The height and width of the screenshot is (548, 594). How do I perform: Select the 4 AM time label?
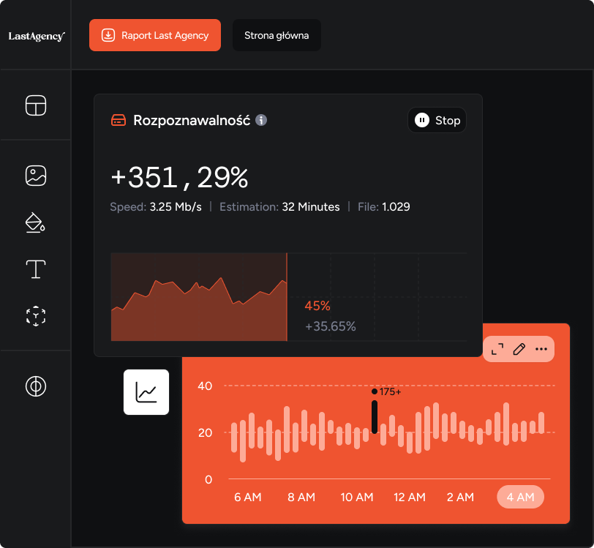pyautogui.click(x=520, y=497)
